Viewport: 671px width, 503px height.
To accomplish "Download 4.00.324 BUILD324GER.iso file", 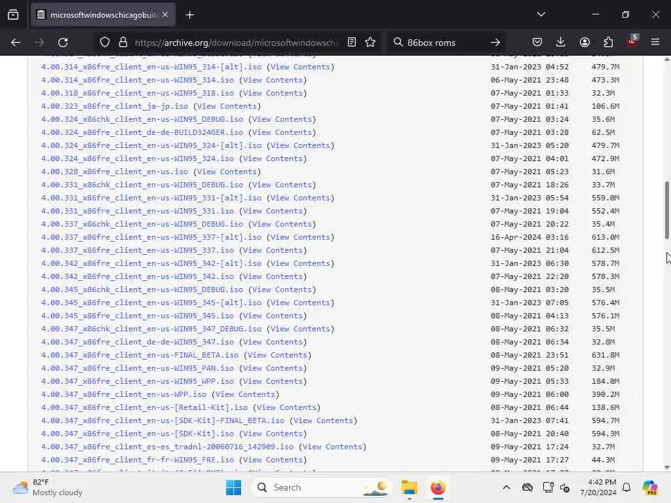I will coord(142,132).
